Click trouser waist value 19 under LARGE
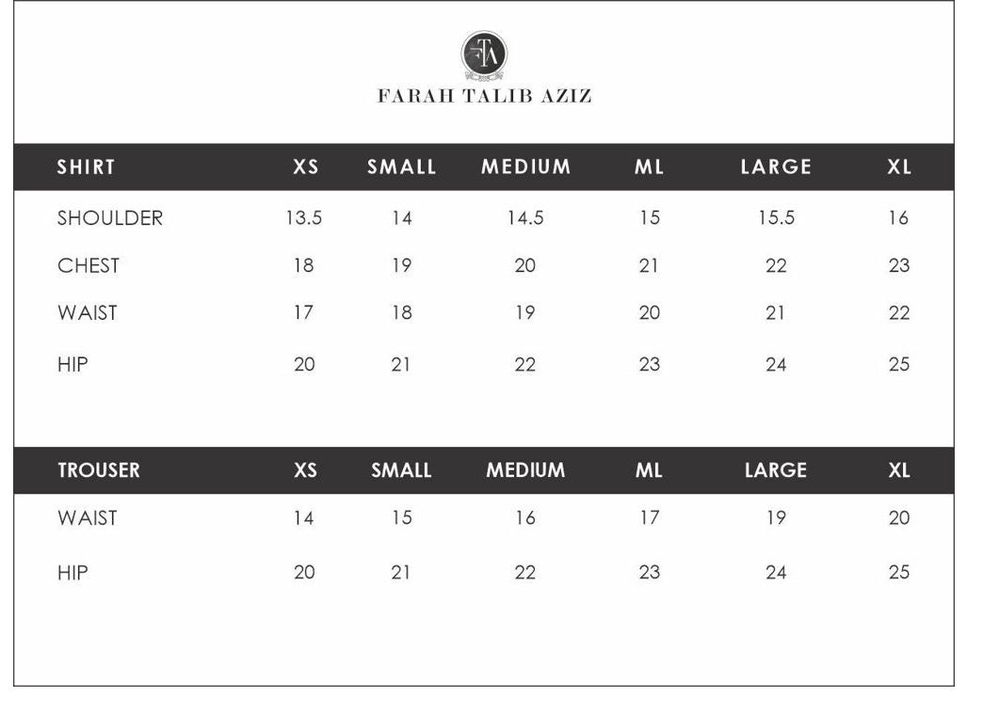This screenshot has height=713, width=983. pos(776,518)
